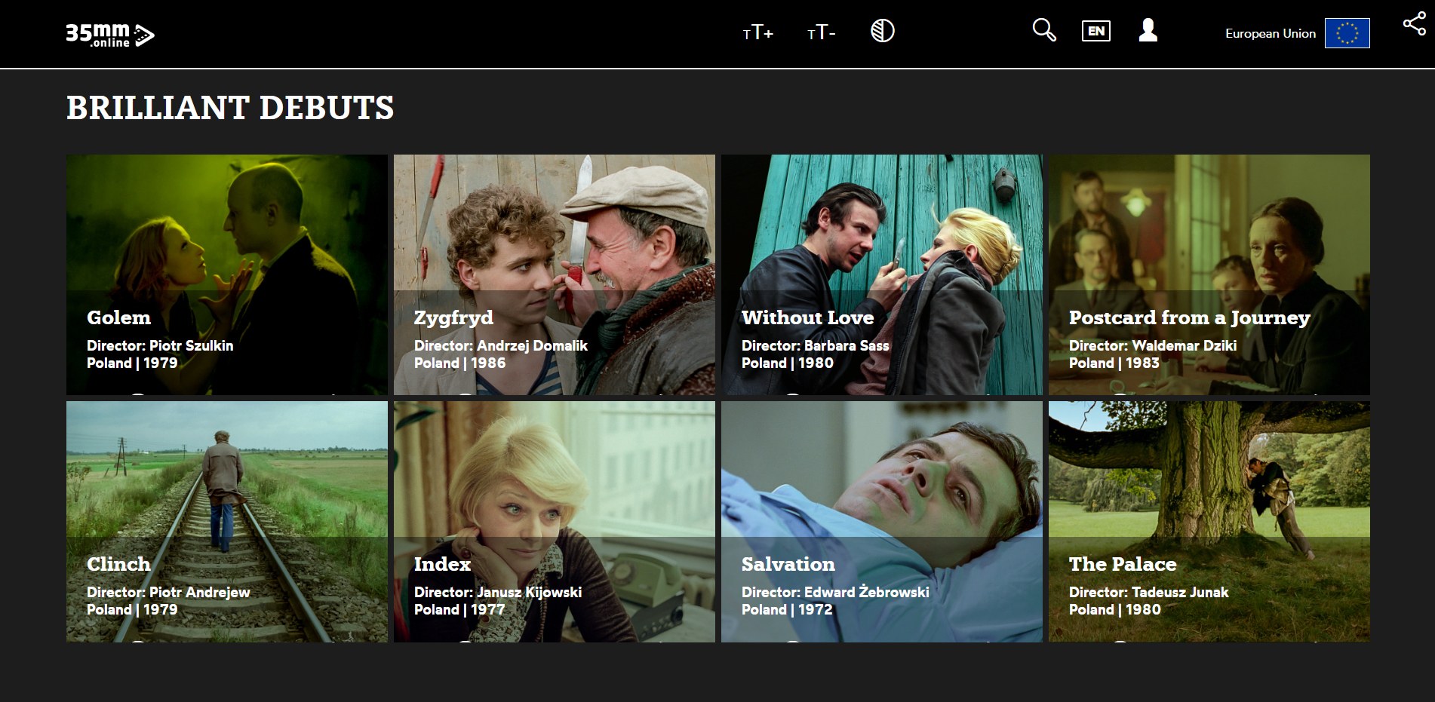
Task: Click the Clinch title text
Action: [118, 564]
